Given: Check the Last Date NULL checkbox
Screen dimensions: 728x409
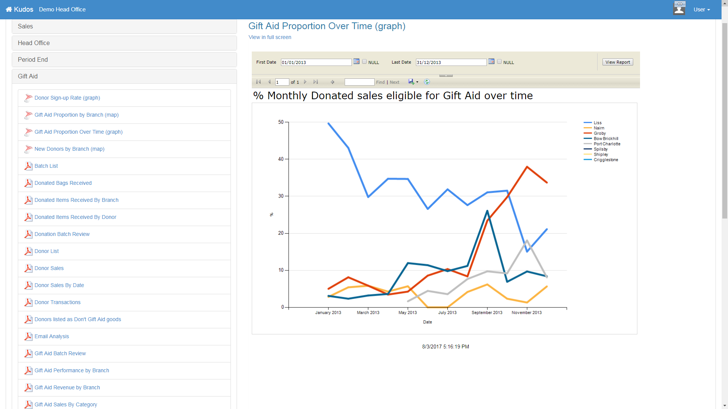Looking at the screenshot, I should (x=499, y=62).
